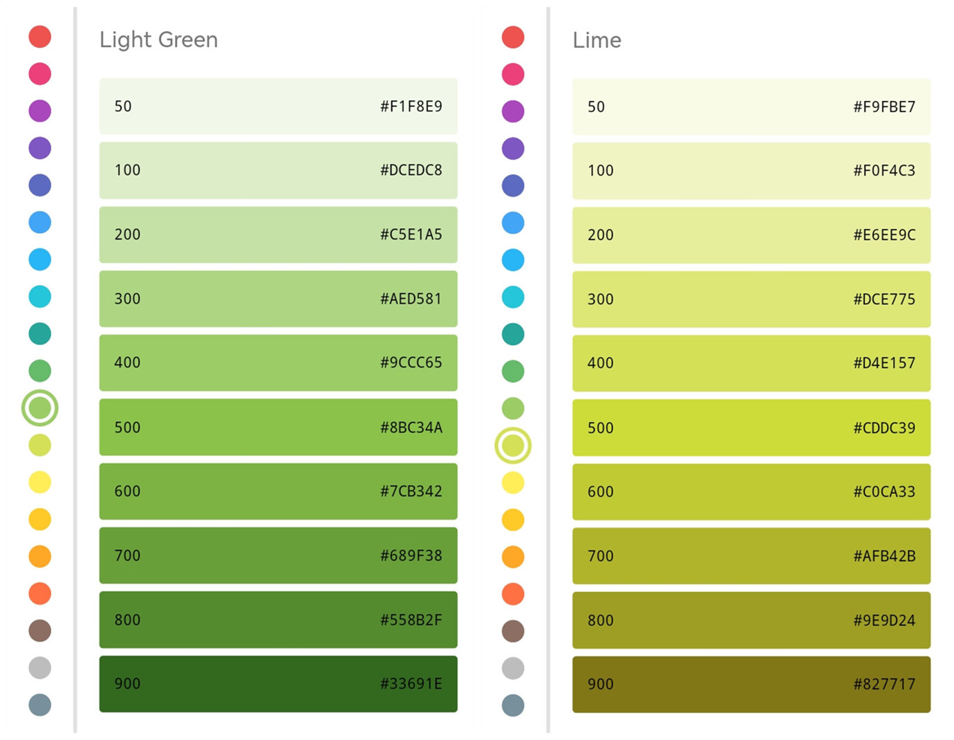Click the Light Green palette heading
The image size is (954, 740).
coord(158,39)
